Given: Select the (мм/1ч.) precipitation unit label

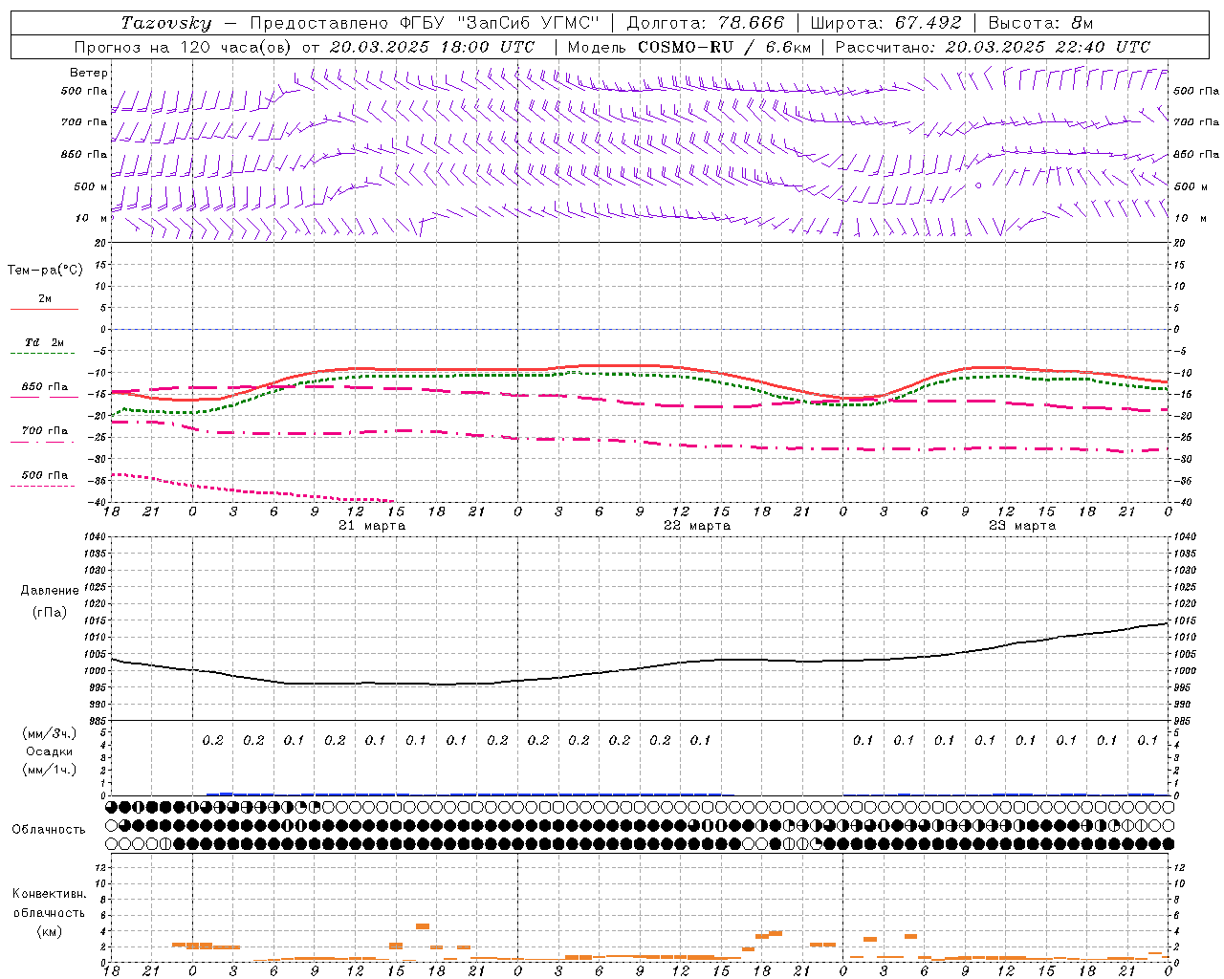Looking at the screenshot, I should 50,770.
